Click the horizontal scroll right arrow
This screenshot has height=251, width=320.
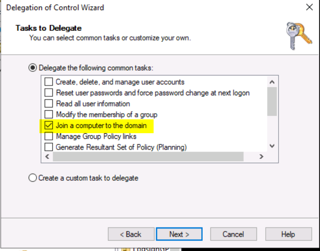261,157
